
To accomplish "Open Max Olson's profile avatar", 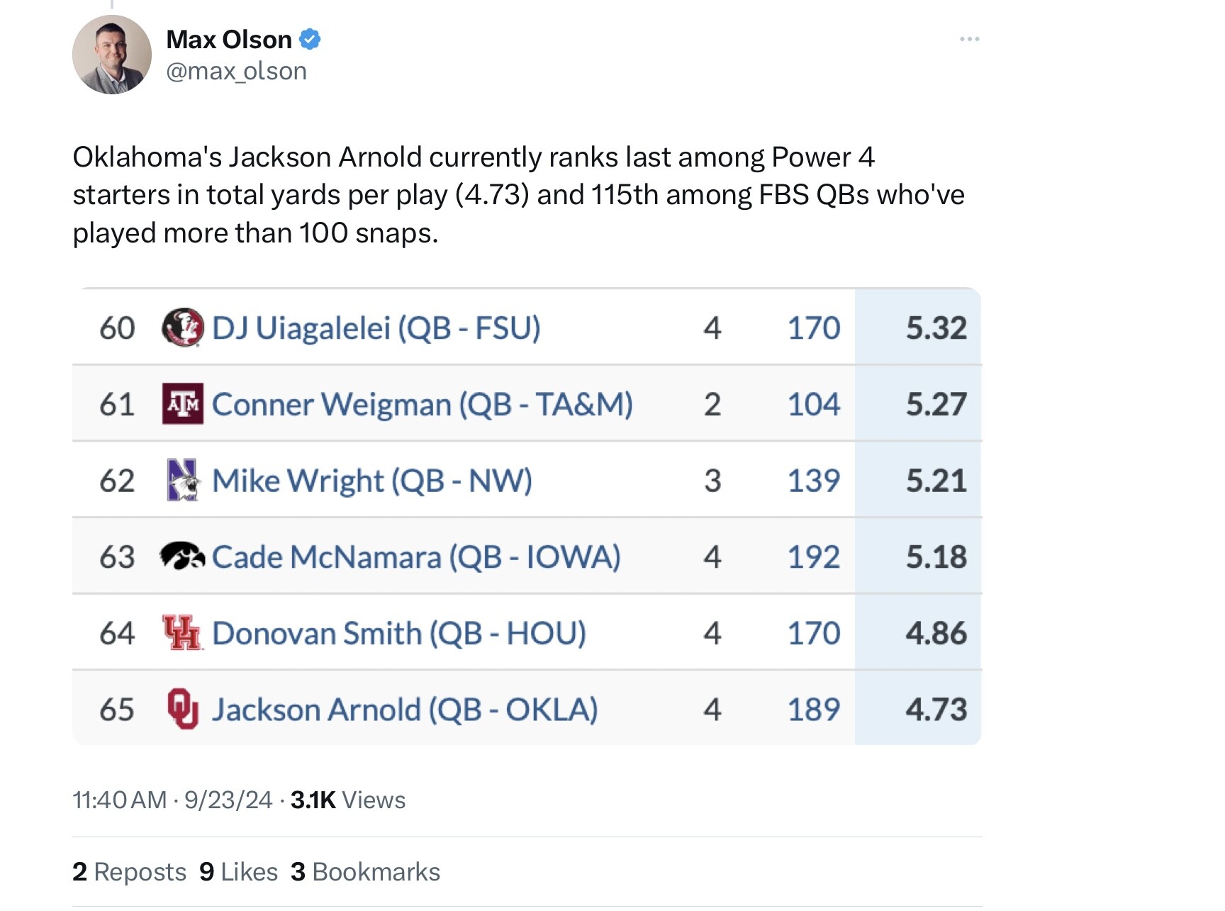I will click(112, 55).
